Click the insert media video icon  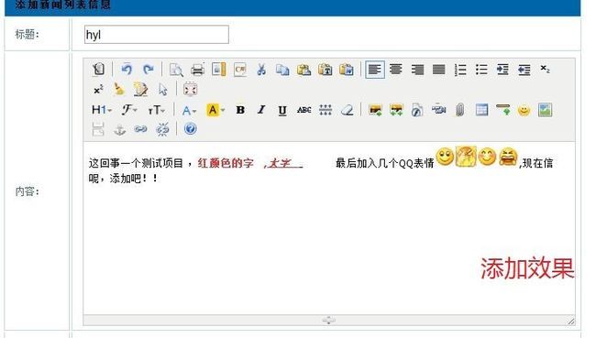438,110
